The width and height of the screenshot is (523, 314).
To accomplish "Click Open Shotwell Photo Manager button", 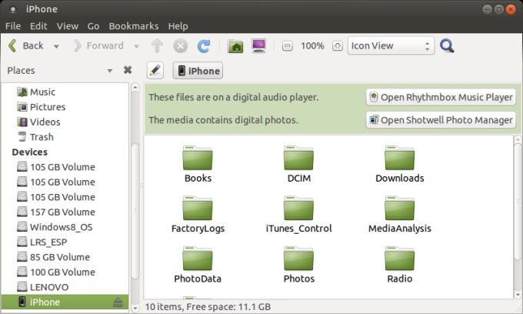I will (x=440, y=120).
